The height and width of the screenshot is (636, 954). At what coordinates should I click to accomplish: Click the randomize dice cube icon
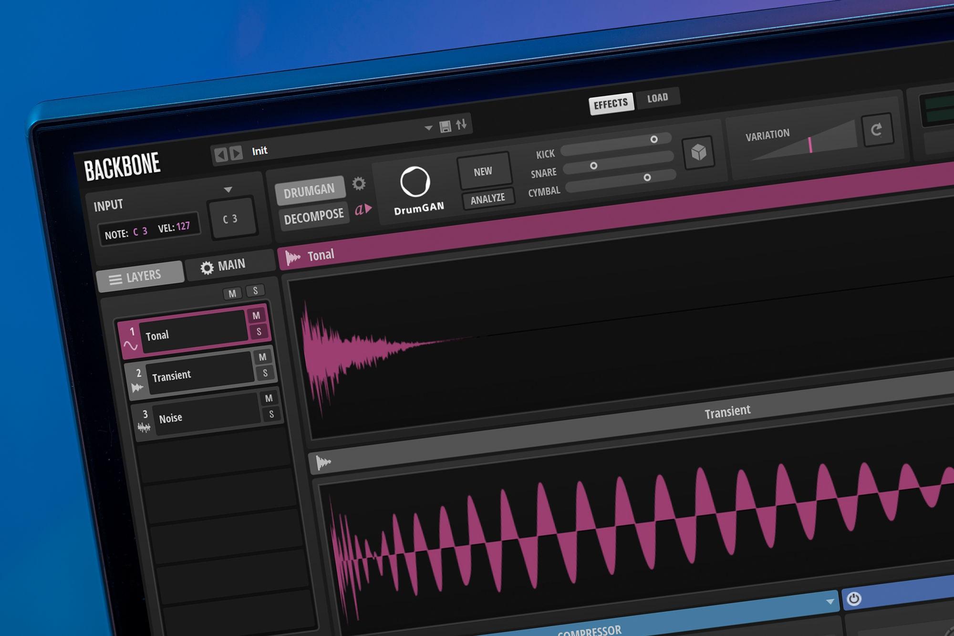coord(699,153)
